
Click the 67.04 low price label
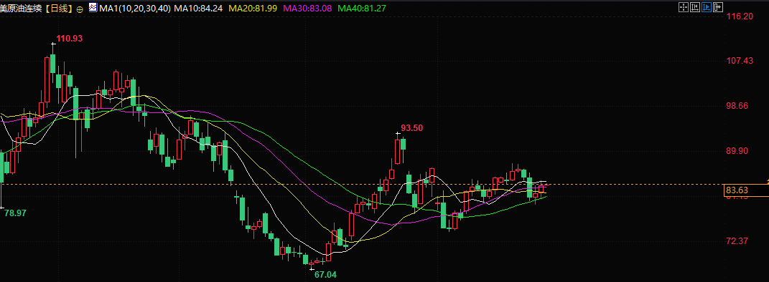coord(326,275)
